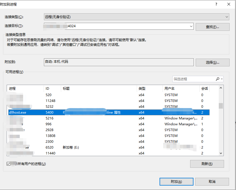
Task: Select the process with ID 11440
Action: (x=109, y=153)
